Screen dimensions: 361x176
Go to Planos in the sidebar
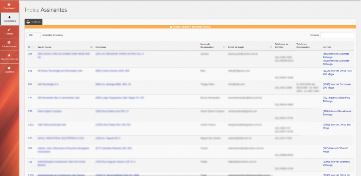pos(9,32)
